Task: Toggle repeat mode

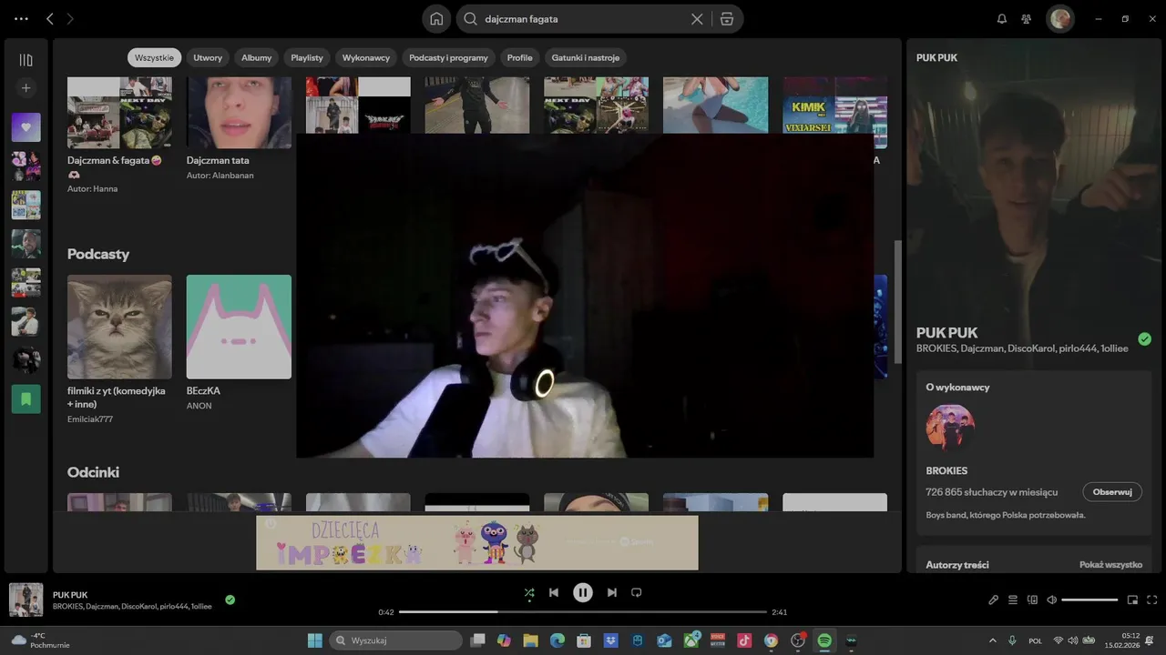Action: [637, 592]
